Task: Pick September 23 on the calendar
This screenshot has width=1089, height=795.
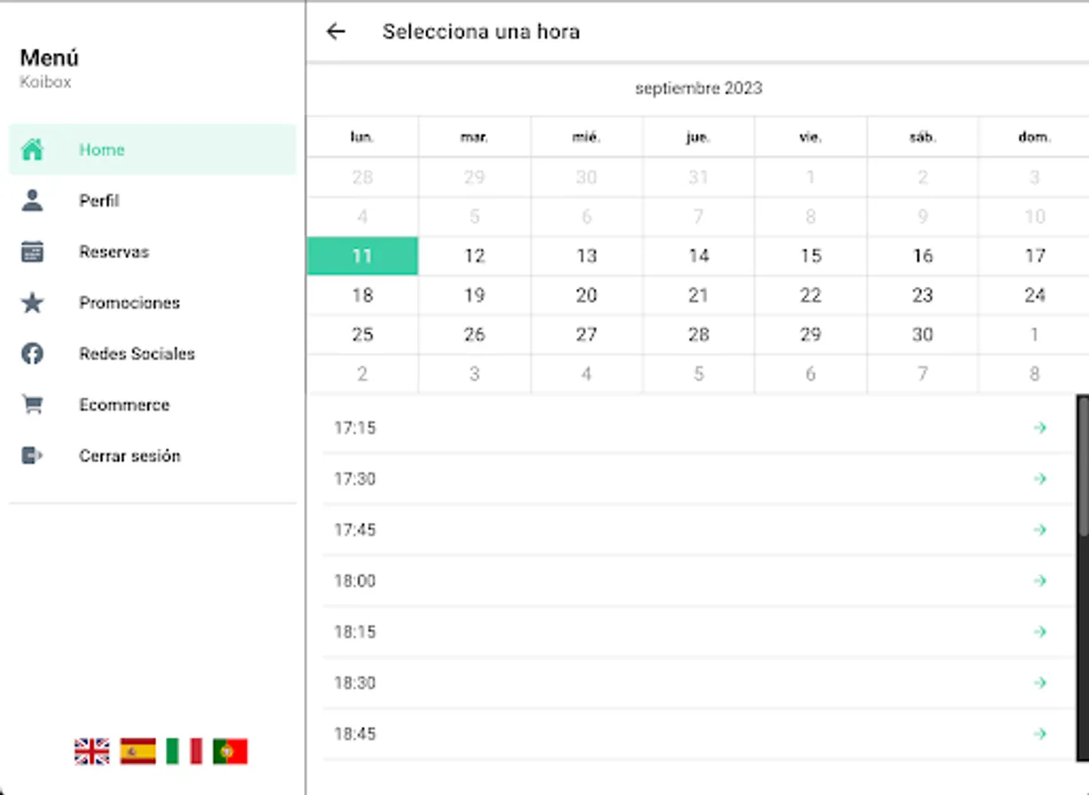Action: click(923, 295)
